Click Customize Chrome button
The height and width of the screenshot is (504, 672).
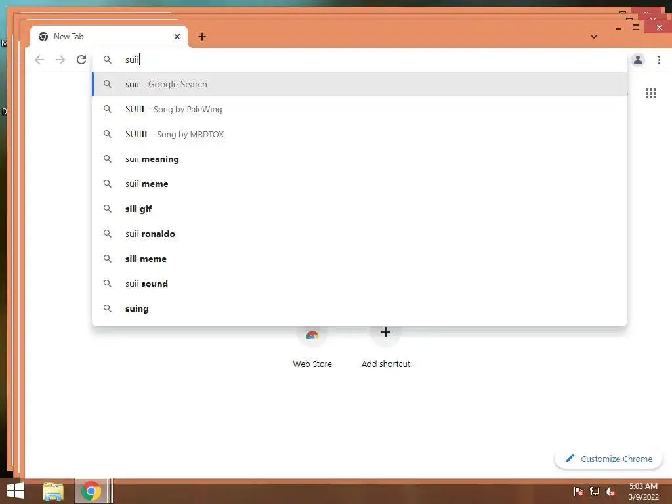(608, 459)
